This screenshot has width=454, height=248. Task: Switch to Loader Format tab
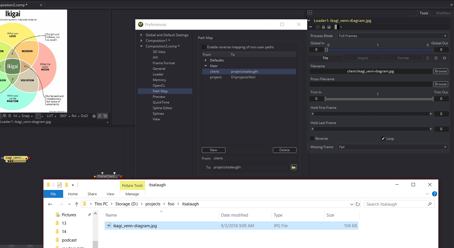click(x=403, y=58)
